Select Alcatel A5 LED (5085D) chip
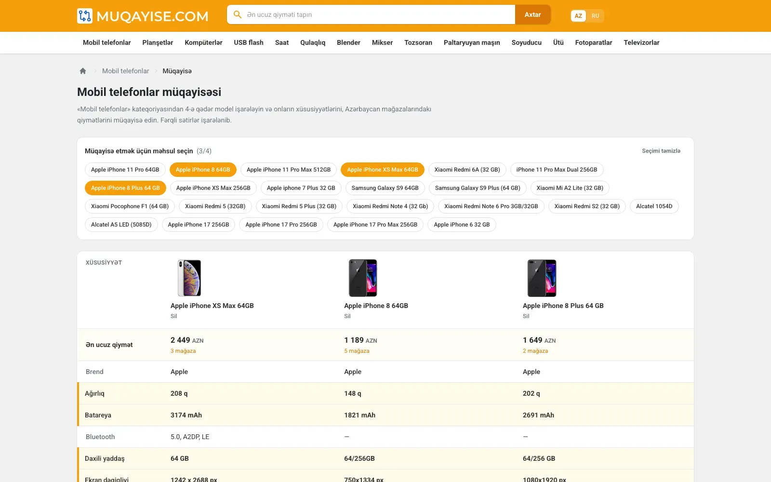771x482 pixels. pyautogui.click(x=121, y=225)
